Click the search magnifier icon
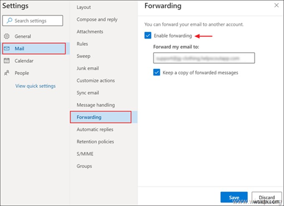 click(9, 21)
